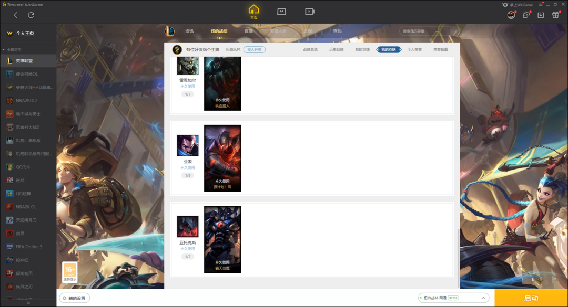The width and height of the screenshot is (568, 307).
Task: Select 穿越火线 HD game entry
Action: pyautogui.click(x=28, y=87)
